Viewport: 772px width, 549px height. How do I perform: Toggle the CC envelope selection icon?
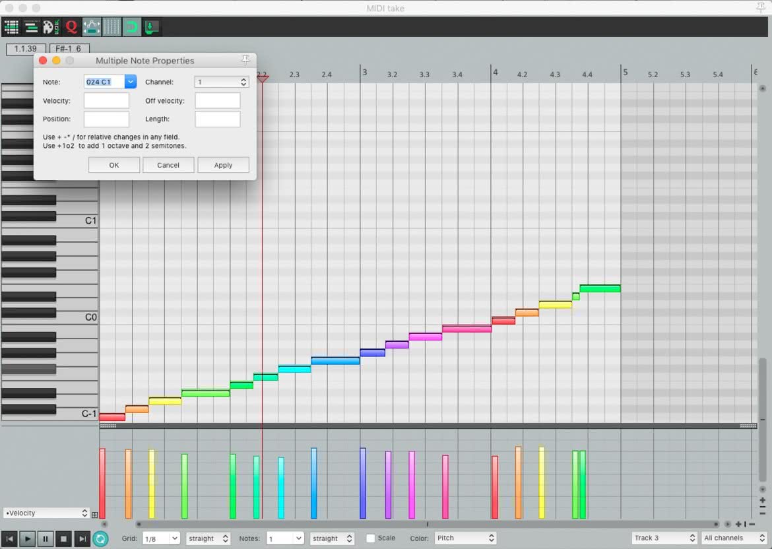pos(92,27)
